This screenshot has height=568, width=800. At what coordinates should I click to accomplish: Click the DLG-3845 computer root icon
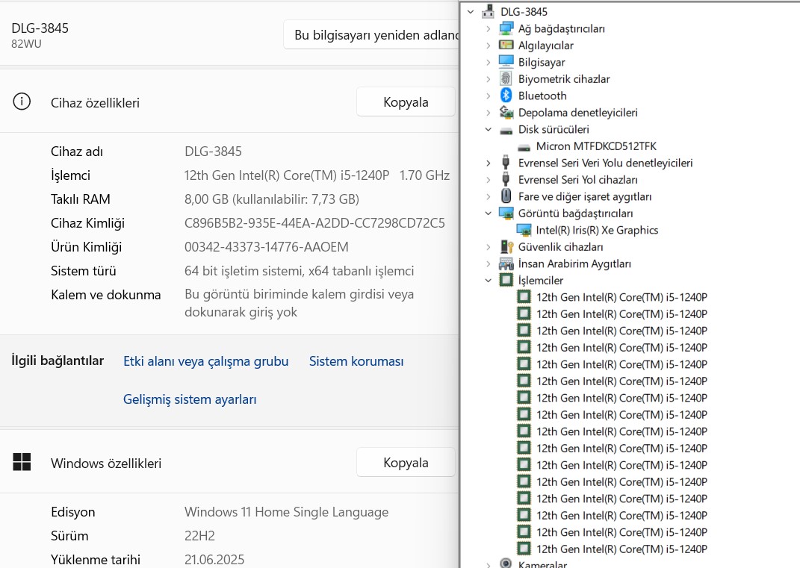(x=489, y=11)
